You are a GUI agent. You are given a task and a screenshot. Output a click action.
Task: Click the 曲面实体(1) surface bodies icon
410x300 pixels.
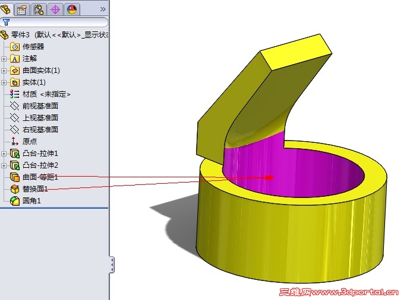(15, 71)
